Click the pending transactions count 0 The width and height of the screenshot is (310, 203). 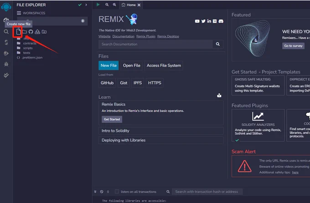pos(108,192)
